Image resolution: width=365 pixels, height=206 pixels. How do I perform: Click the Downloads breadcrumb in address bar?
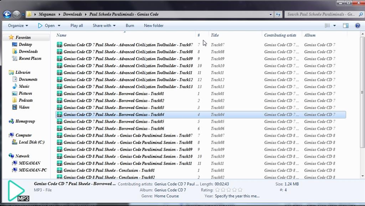pyautogui.click(x=72, y=14)
